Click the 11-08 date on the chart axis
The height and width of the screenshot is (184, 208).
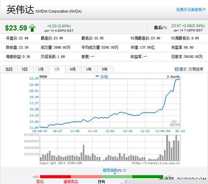pyautogui.click(x=75, y=131)
